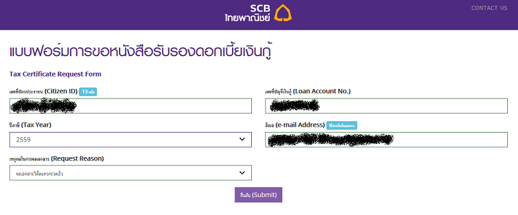The height and width of the screenshot is (215, 518).
Task: Focus the e-mail Address input field
Action: (386, 140)
